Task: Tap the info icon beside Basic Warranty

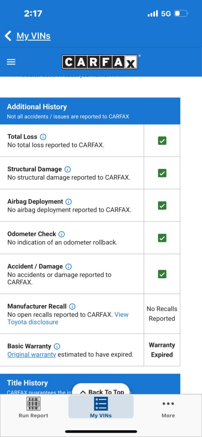Action: [x=57, y=347]
